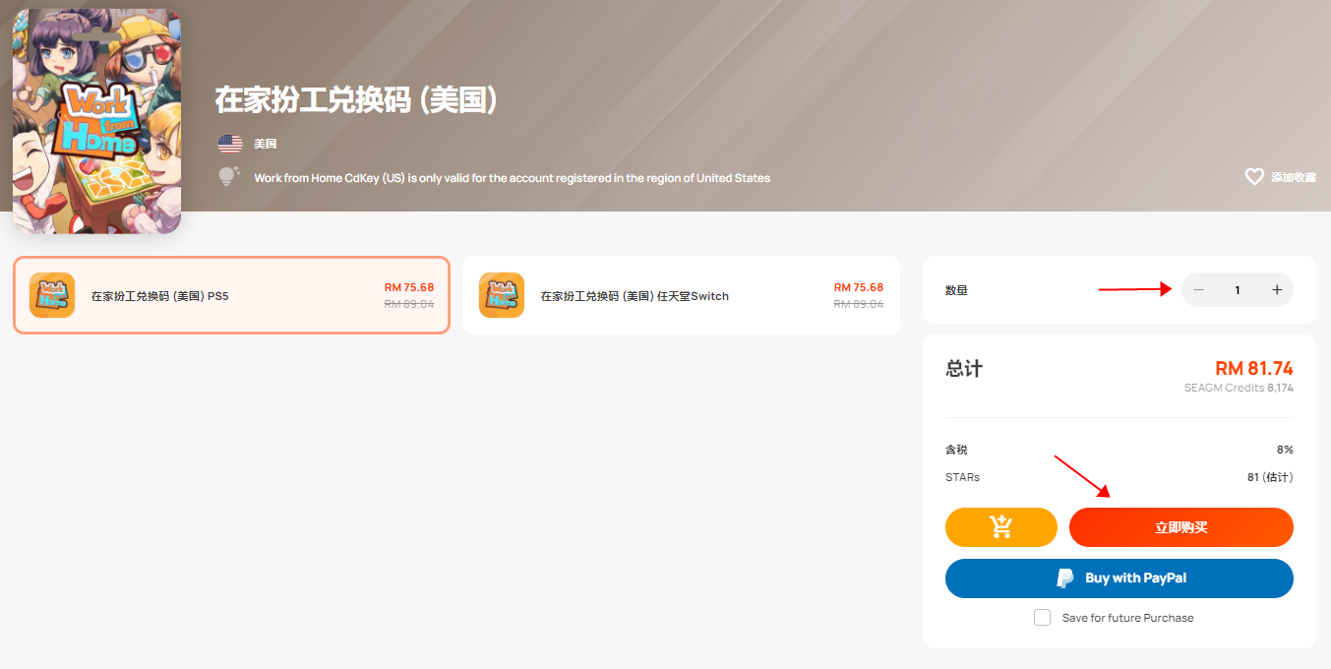Click the 美国 region label
Image resolution: width=1331 pixels, height=669 pixels.
266,144
